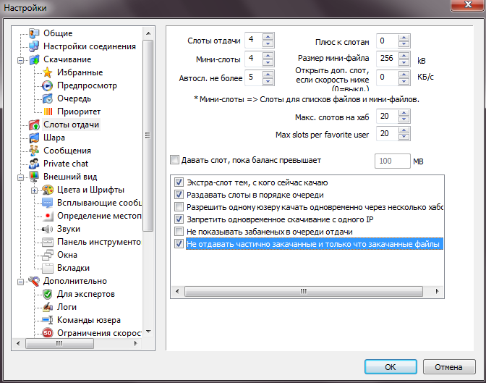This screenshot has width=486, height=383.
Task: Click the Private chat icon
Action: click(34, 164)
